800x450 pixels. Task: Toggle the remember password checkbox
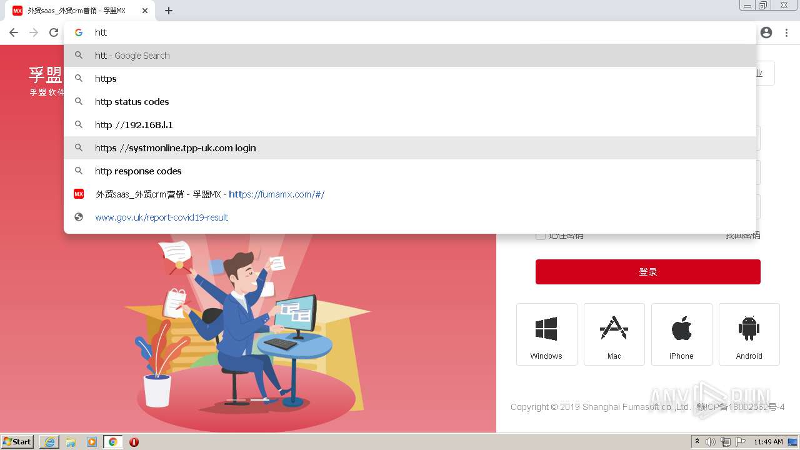541,236
